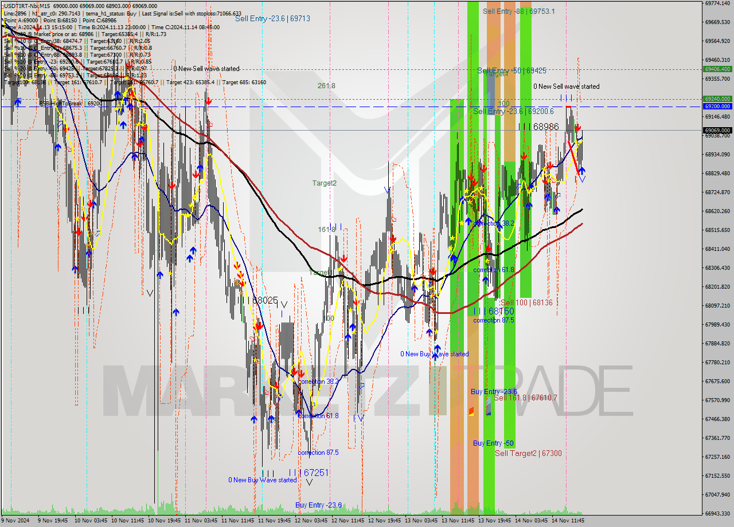Select 'Sell 100 | 68136' label
The height and width of the screenshot is (527, 734).
point(526,302)
